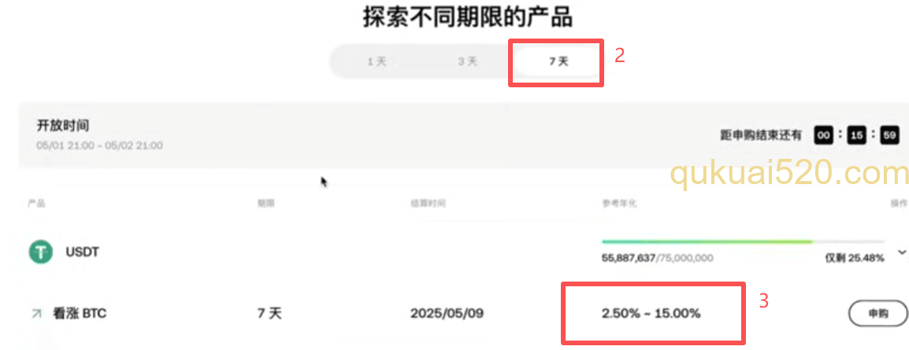Click the 结算时间 column header

click(x=428, y=204)
